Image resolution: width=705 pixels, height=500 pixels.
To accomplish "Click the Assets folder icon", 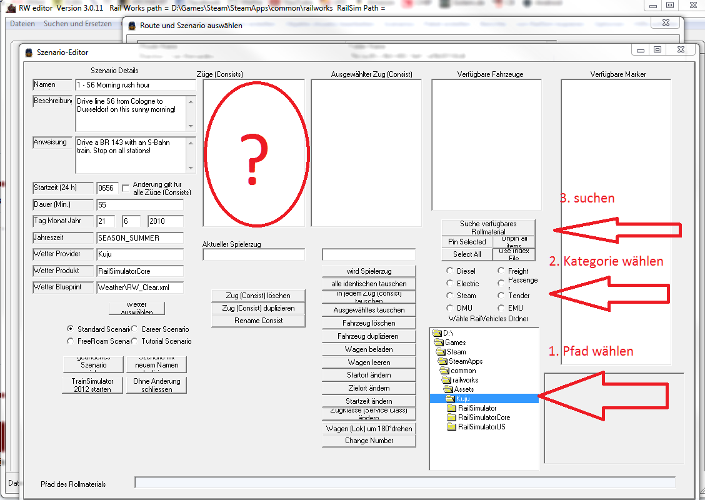I will point(448,389).
